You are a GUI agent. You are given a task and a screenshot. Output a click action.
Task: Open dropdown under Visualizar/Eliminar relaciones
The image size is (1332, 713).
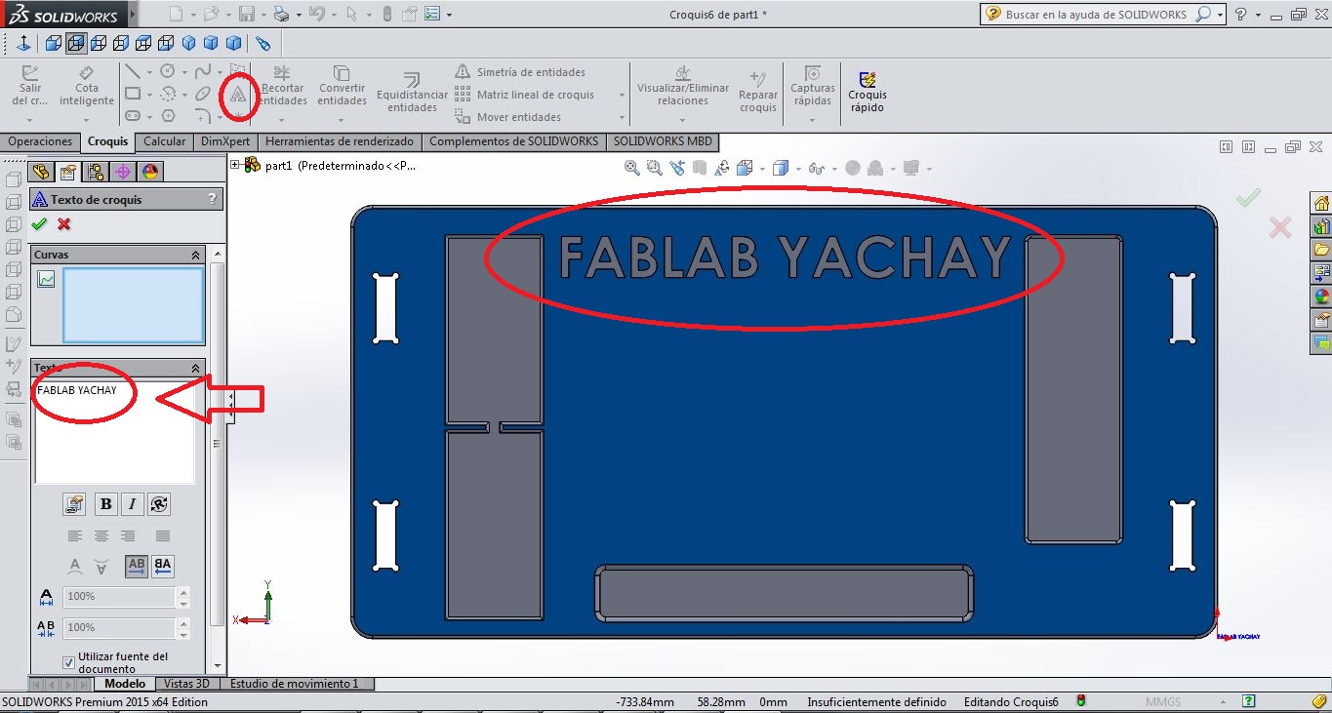[x=682, y=121]
